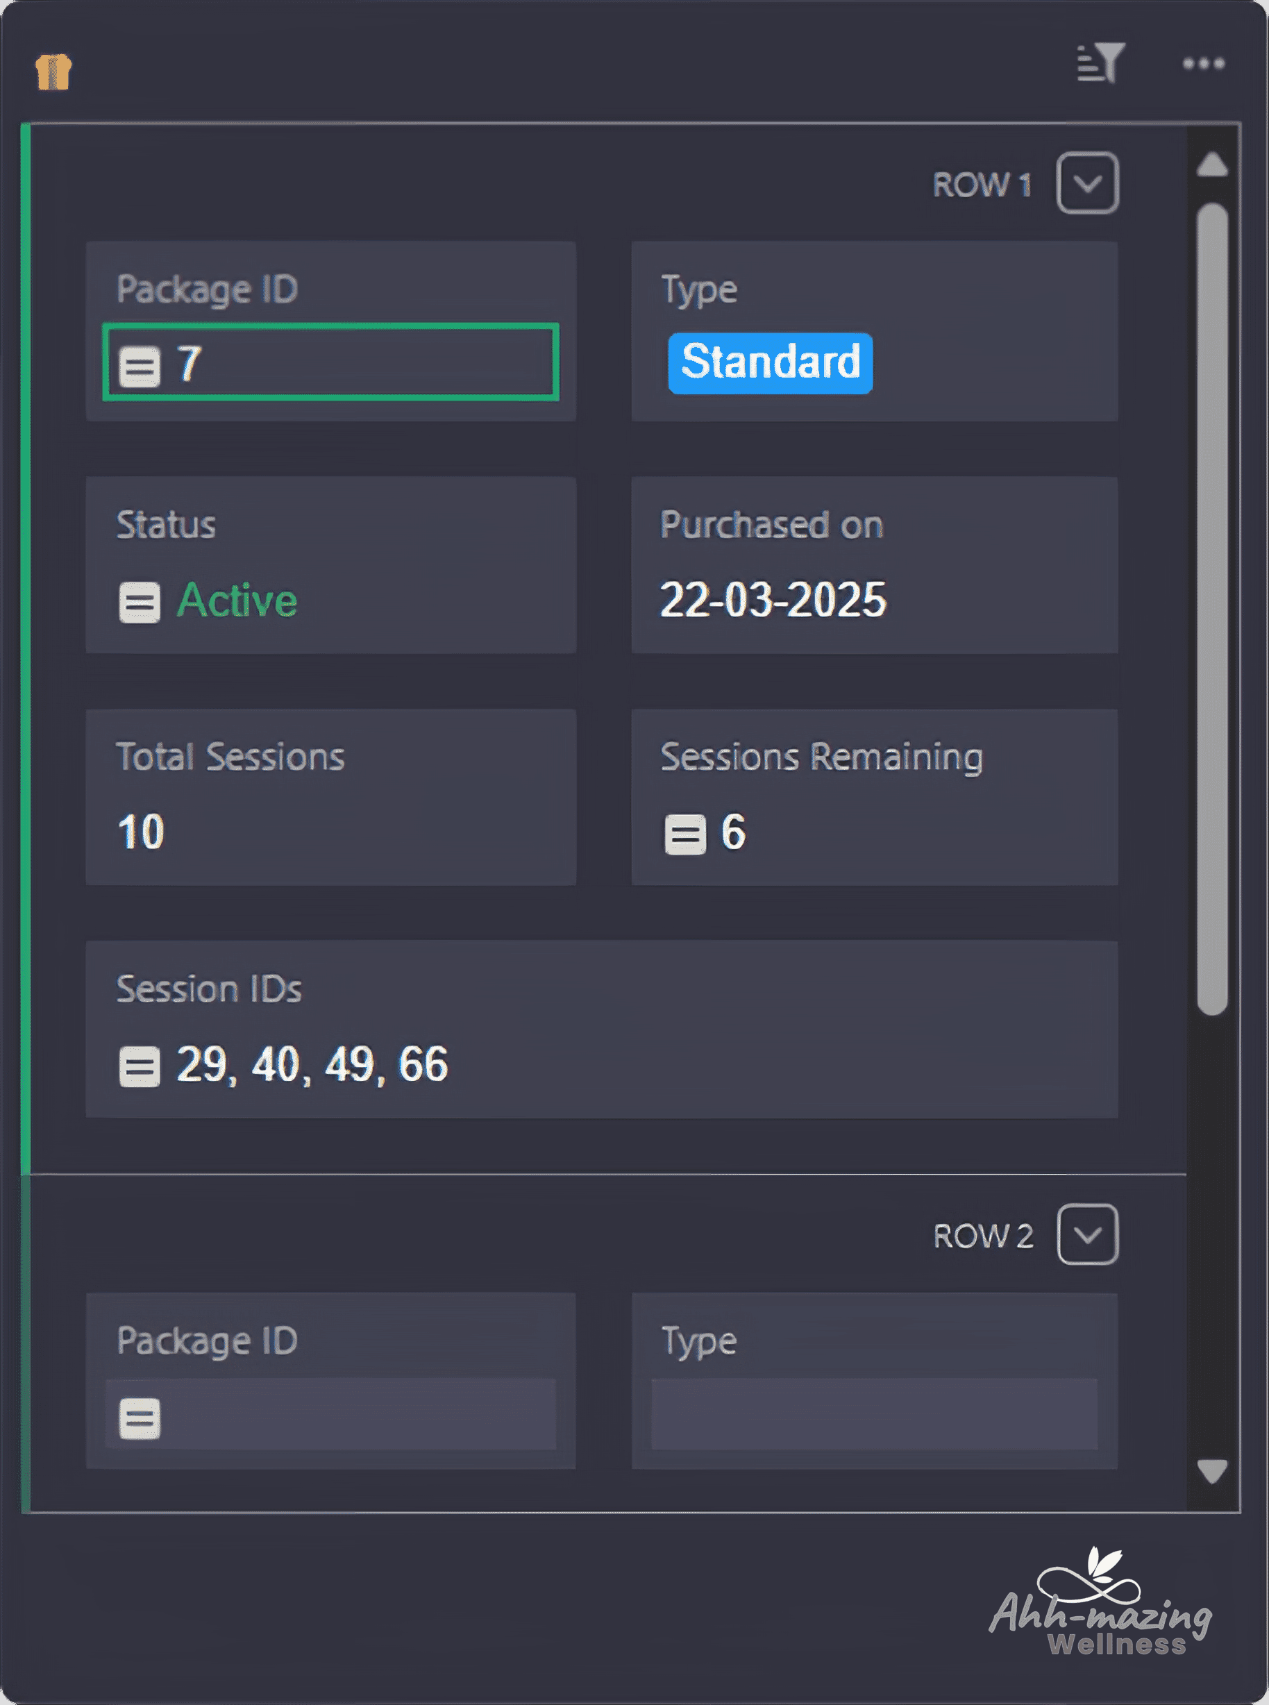
Task: Click the Ahh-mazing Wellness logo
Action: (1100, 1605)
